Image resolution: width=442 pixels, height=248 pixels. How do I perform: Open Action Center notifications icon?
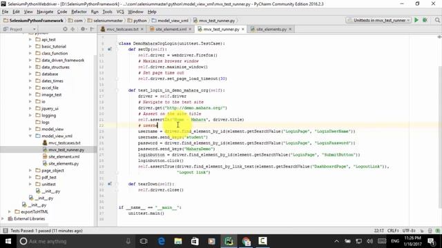pyautogui.click(x=431, y=241)
